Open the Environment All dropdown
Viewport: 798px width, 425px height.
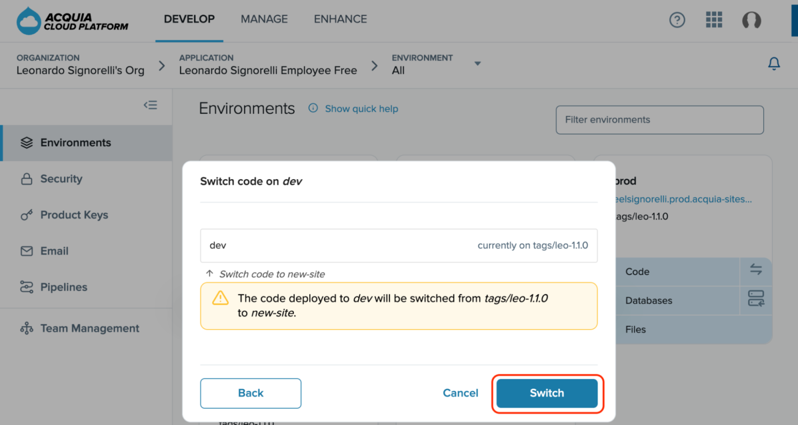(477, 64)
